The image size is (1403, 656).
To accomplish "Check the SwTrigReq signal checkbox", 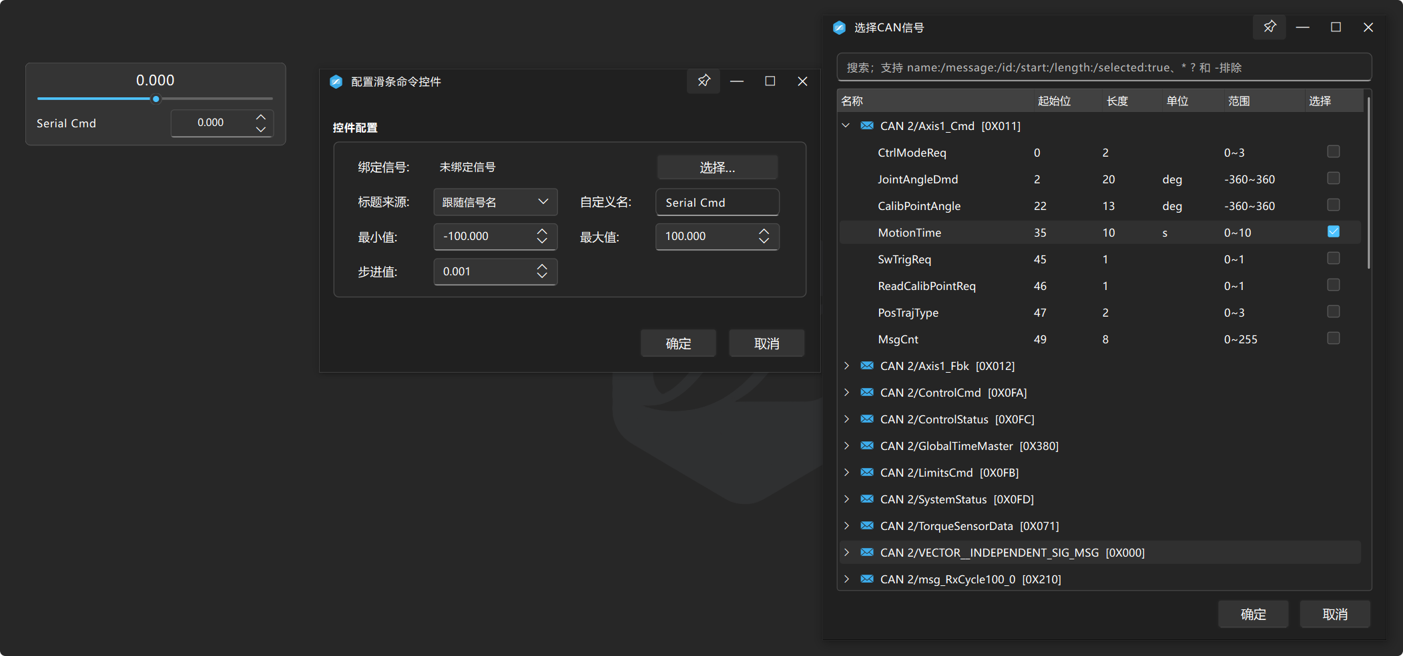I will coord(1334,258).
